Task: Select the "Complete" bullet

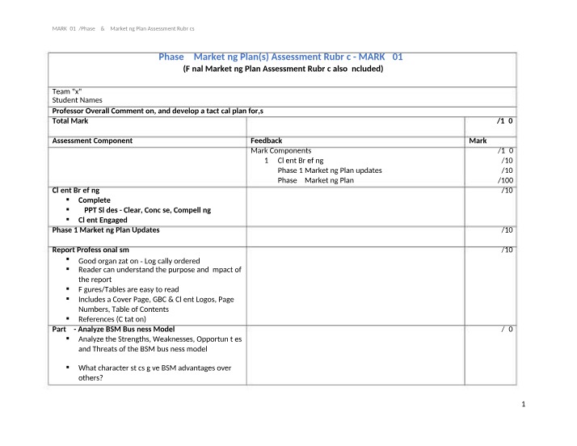Action: point(95,200)
